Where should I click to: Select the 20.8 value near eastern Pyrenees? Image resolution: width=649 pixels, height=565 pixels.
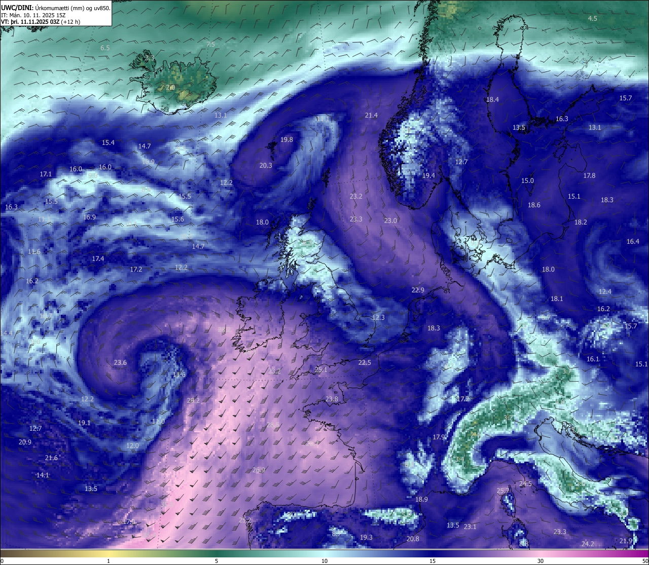(413, 539)
